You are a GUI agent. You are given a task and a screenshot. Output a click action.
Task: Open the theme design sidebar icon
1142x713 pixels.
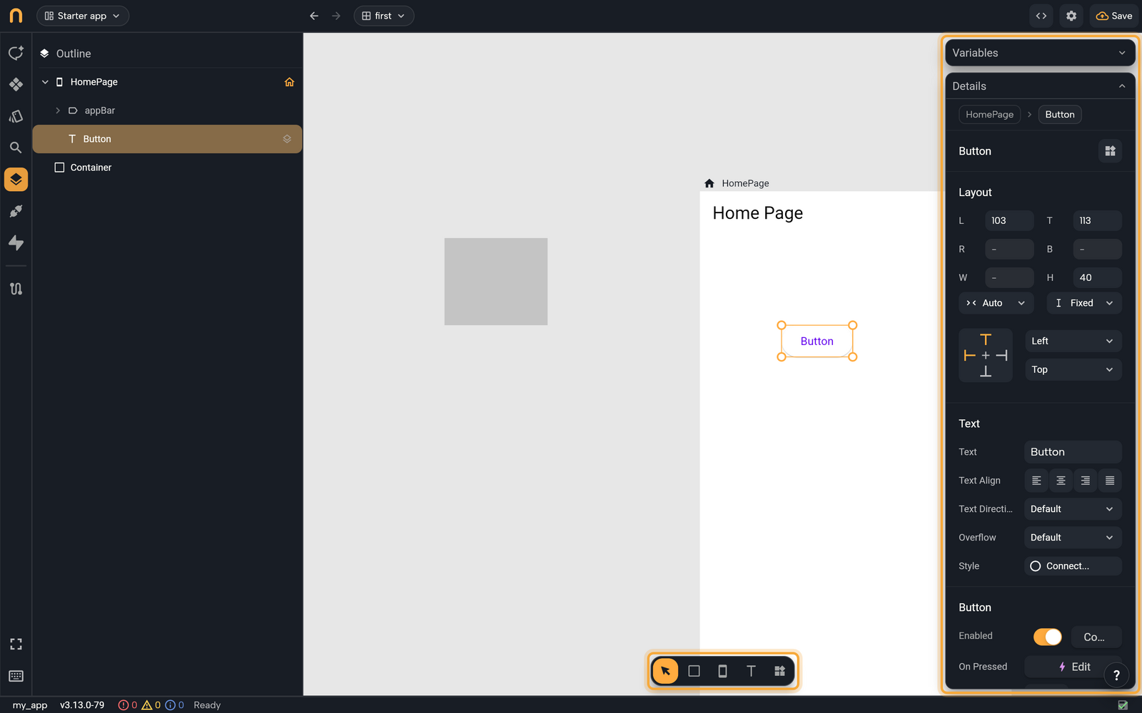click(x=16, y=116)
